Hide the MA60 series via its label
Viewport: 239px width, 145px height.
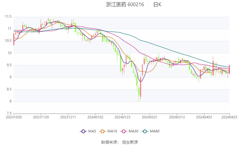coord(154,131)
